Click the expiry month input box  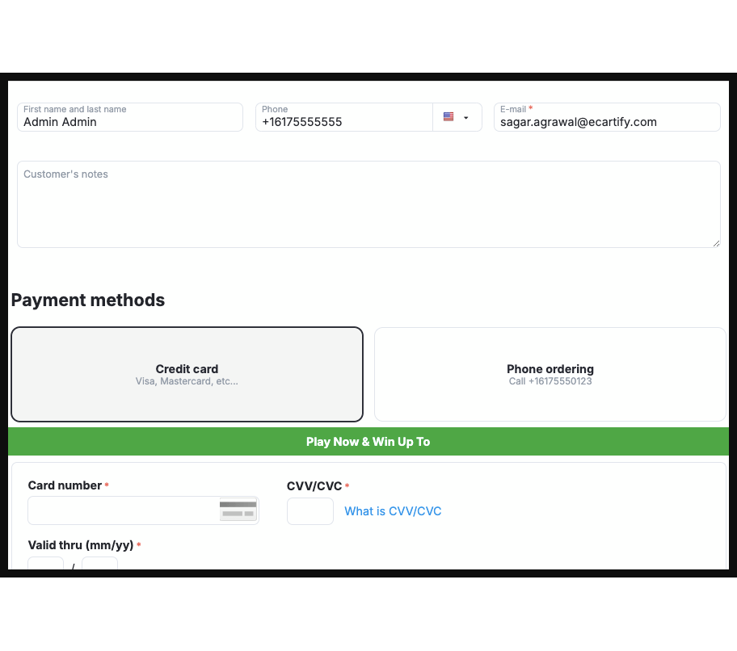45,564
